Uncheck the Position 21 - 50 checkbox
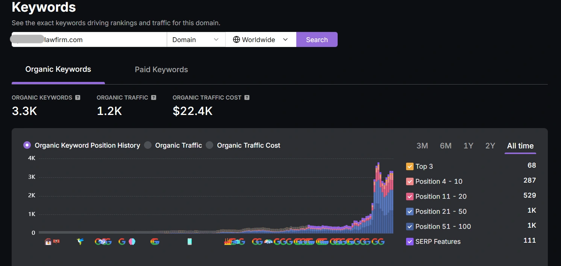The image size is (561, 266). click(410, 211)
